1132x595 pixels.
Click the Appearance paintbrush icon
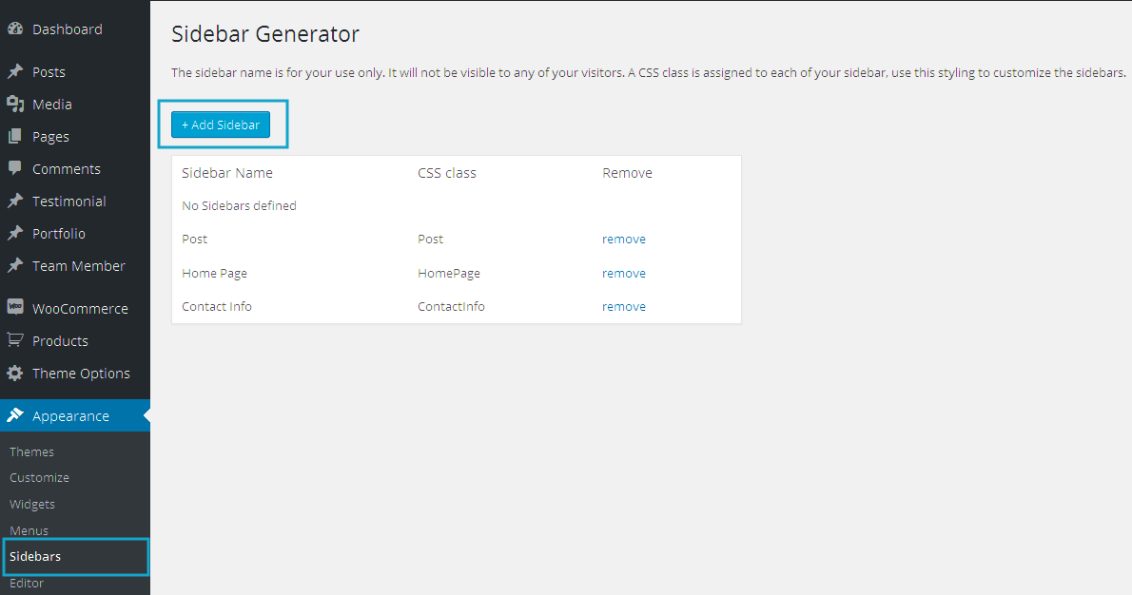(15, 416)
